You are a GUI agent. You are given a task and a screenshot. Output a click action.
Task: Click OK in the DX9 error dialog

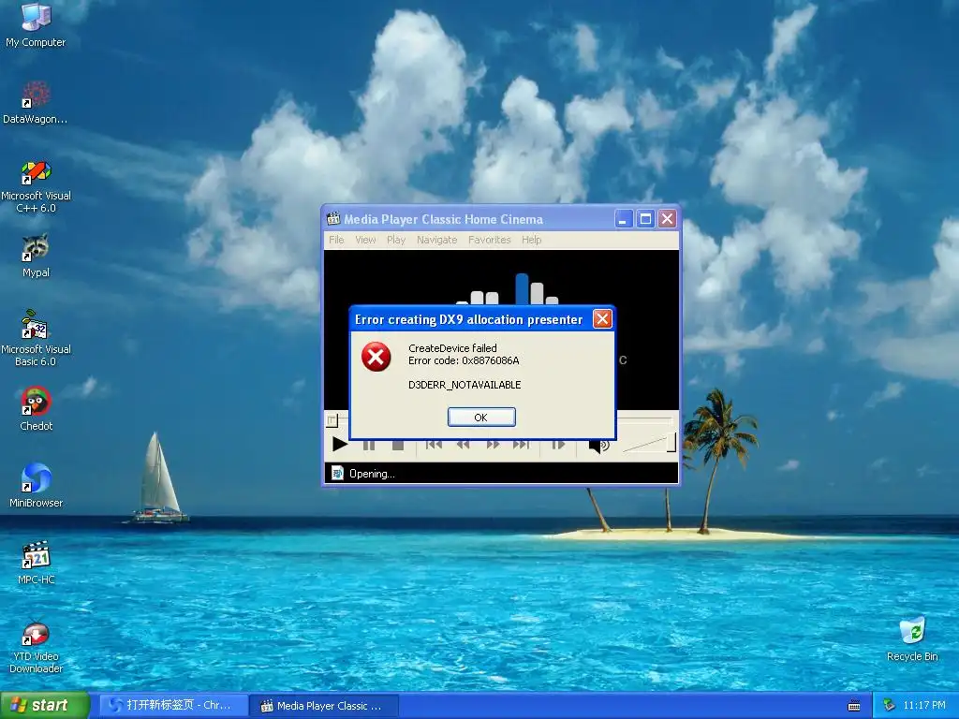click(x=481, y=417)
